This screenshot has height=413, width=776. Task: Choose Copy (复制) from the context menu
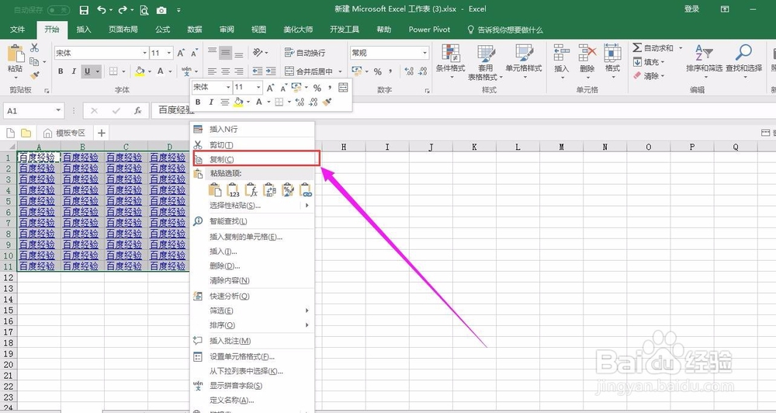[x=256, y=159]
